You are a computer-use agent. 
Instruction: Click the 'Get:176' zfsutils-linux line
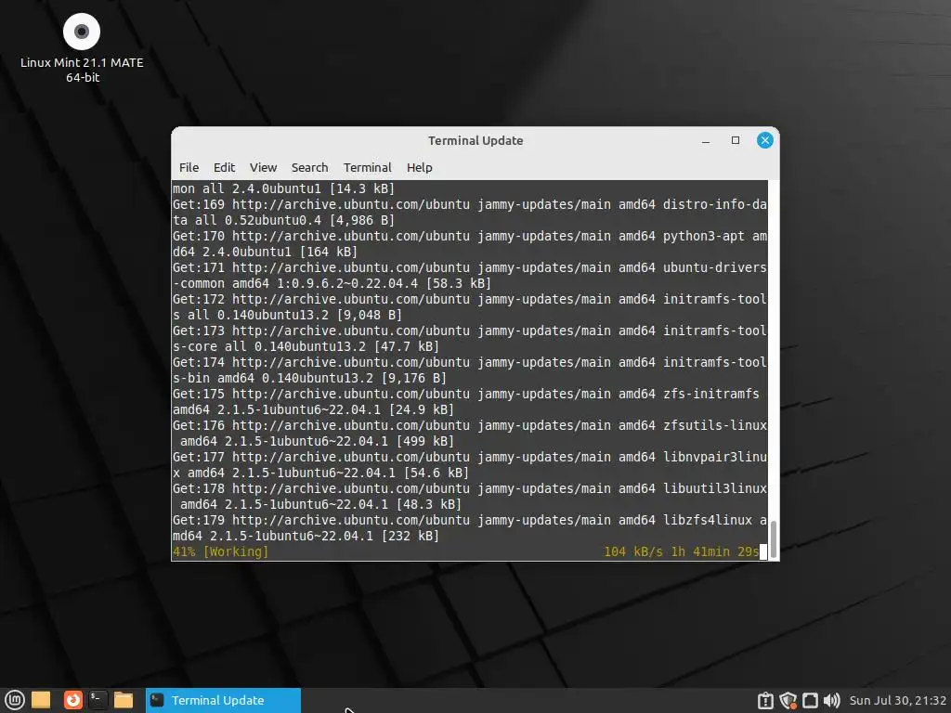pyautogui.click(x=469, y=425)
